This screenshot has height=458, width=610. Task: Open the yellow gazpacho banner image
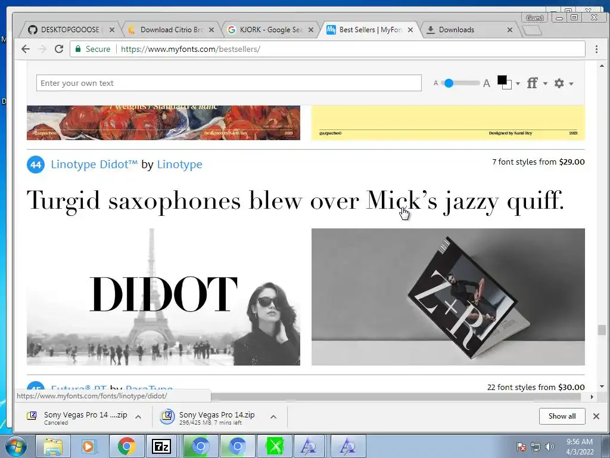(448, 123)
